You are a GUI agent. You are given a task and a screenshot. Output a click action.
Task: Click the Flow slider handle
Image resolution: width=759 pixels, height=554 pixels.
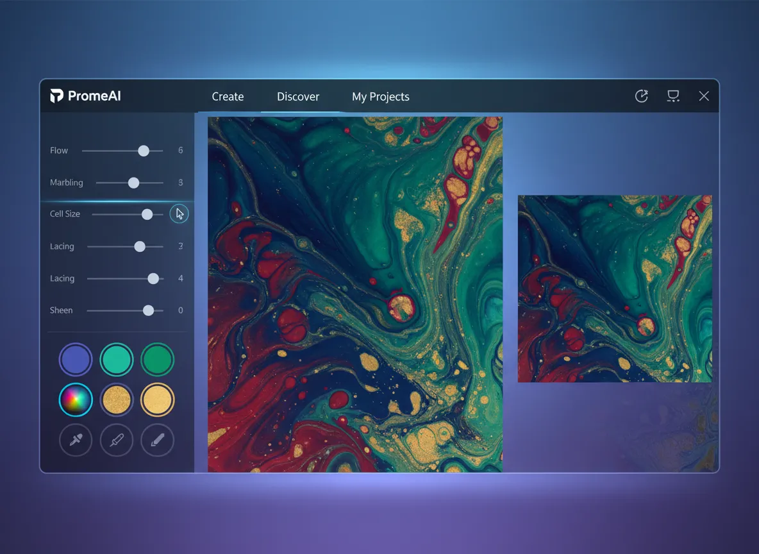[x=144, y=151]
